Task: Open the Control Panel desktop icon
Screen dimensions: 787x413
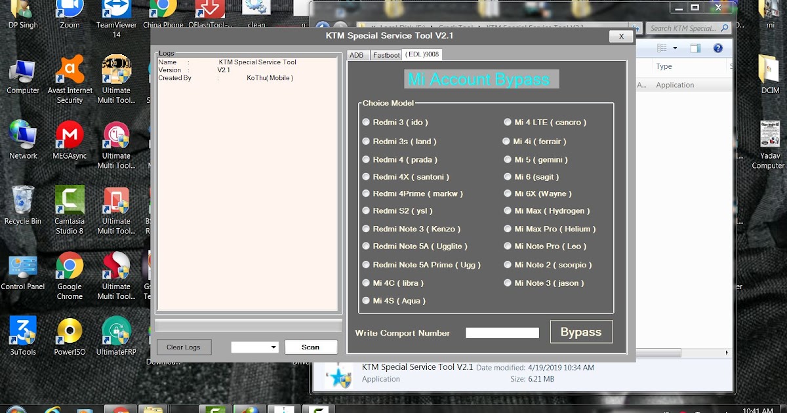Action: click(23, 271)
